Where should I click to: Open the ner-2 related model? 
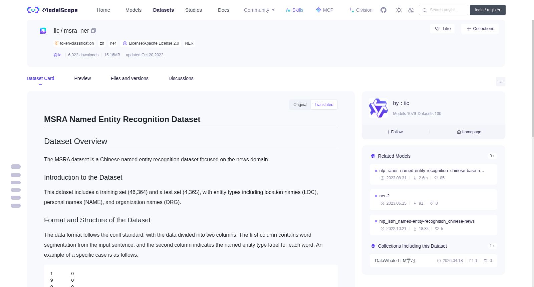click(433, 199)
